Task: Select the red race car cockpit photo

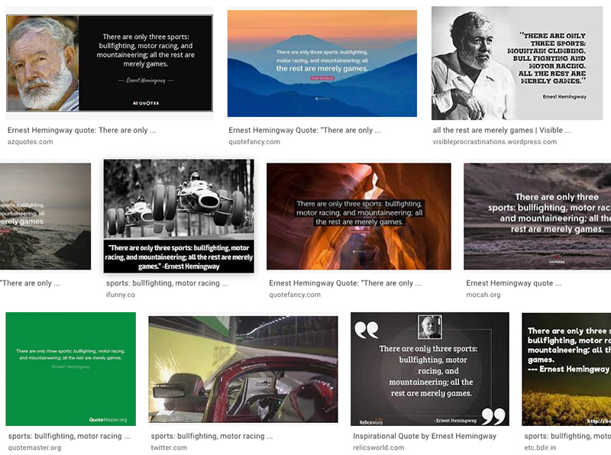Action: tap(243, 369)
